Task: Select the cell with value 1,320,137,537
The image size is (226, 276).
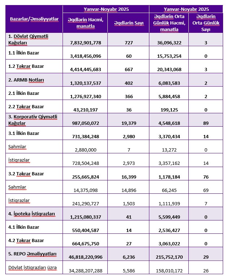Action: pyautogui.click(x=86, y=83)
